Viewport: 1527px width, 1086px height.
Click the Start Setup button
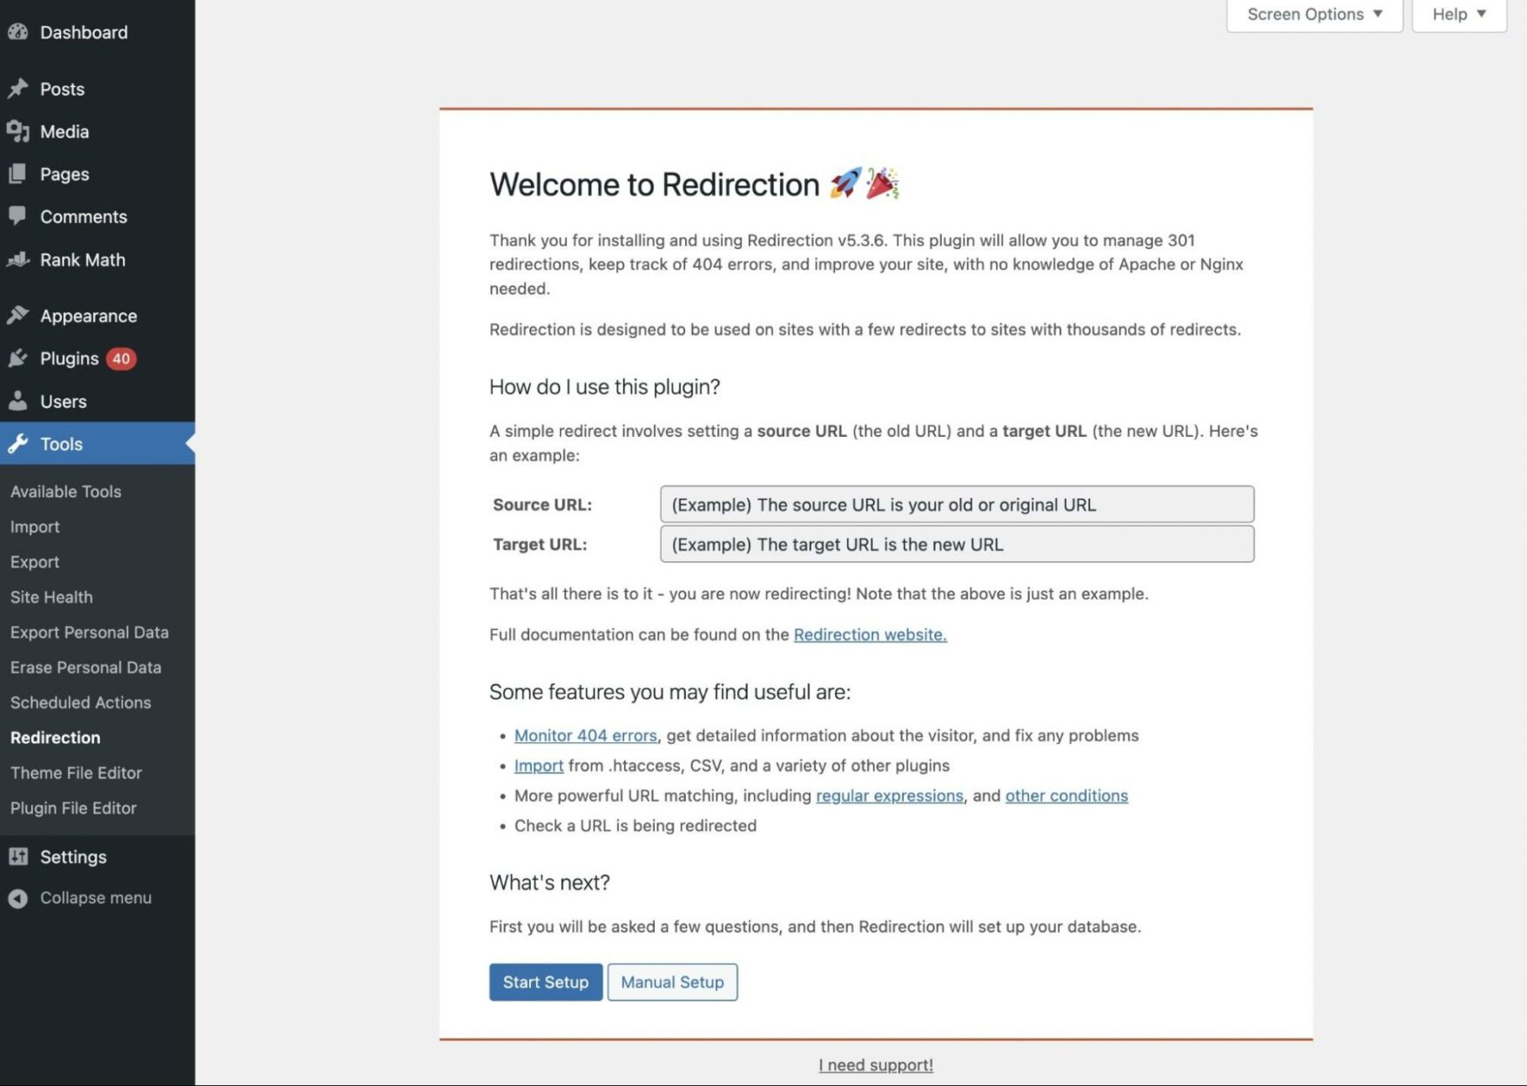545,982
